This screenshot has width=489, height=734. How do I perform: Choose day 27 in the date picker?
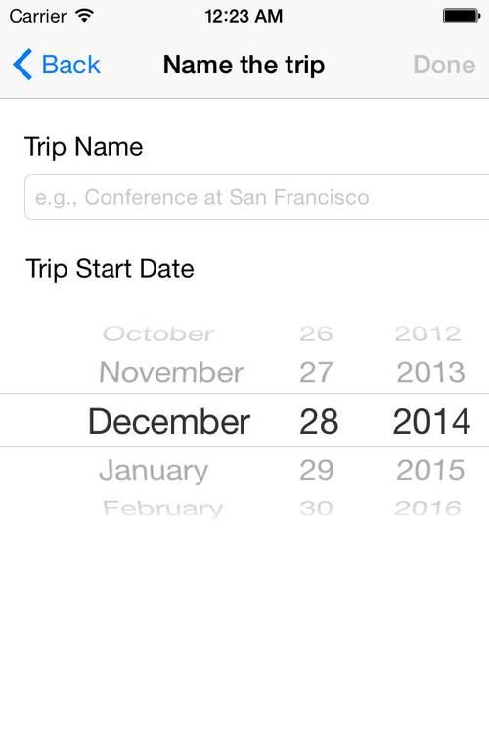tap(316, 373)
